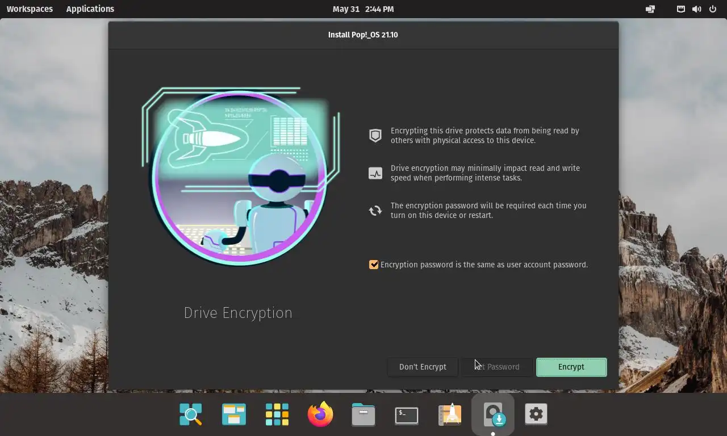Viewport: 727px width, 436px height.
Task: Click the refresh arrows icon beside password note
Action: pos(375,211)
